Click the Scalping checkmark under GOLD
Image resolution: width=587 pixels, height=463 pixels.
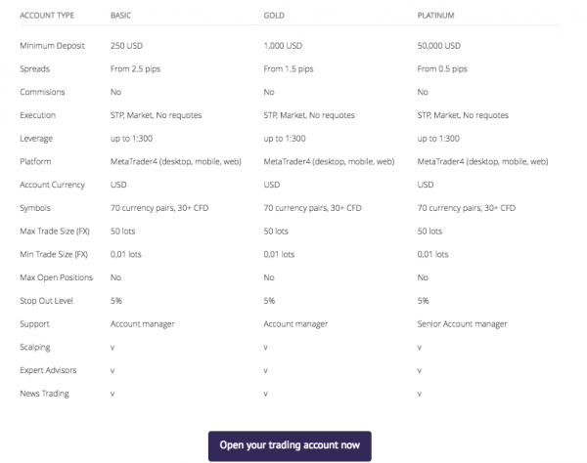266,348
